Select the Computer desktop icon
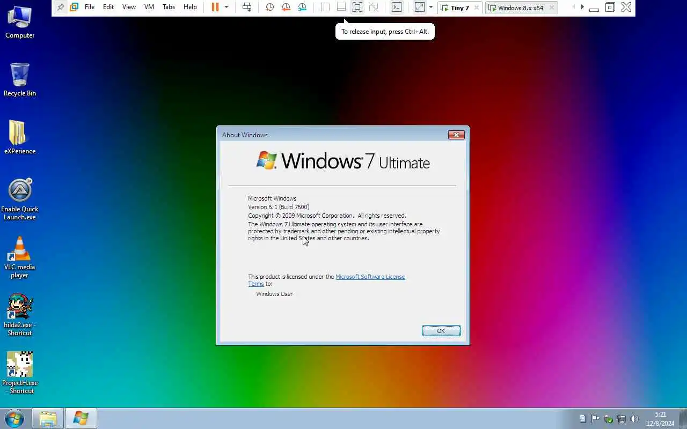 [20, 23]
